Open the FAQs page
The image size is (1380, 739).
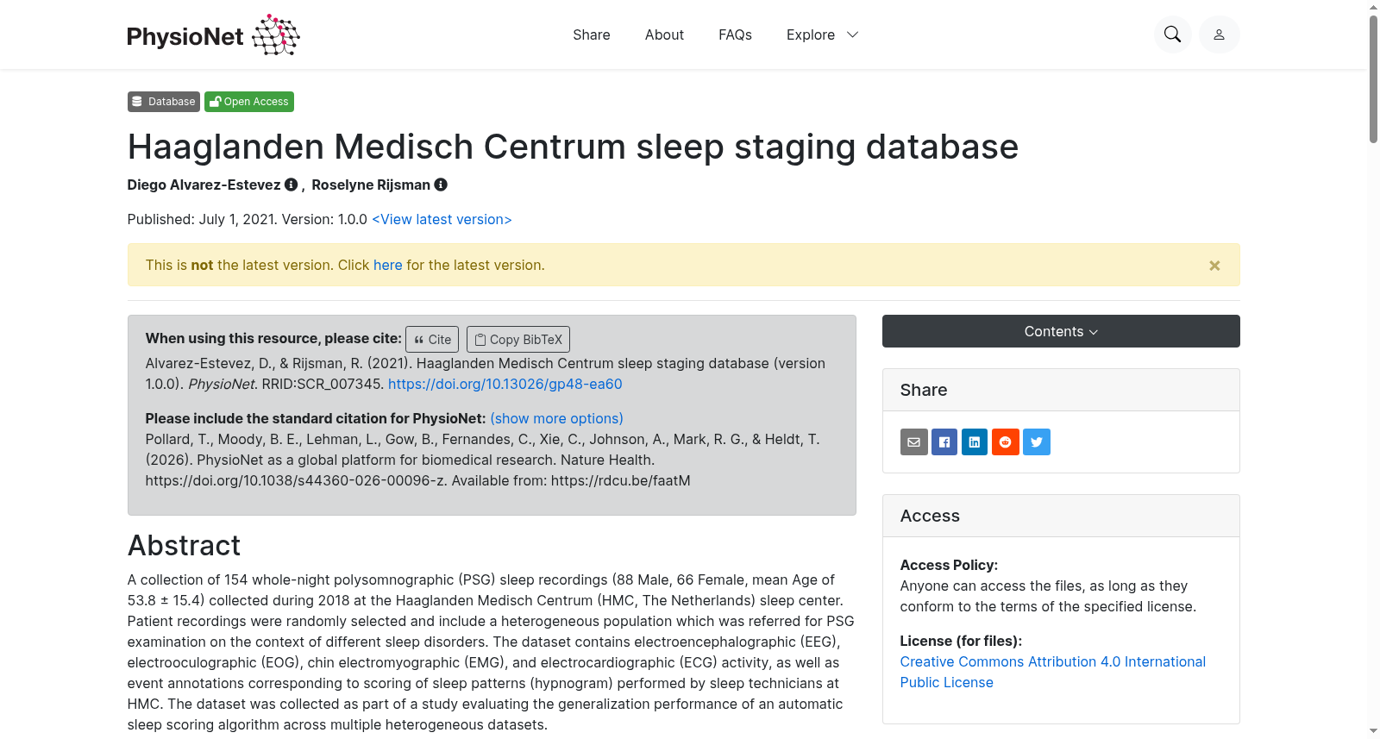(x=735, y=34)
